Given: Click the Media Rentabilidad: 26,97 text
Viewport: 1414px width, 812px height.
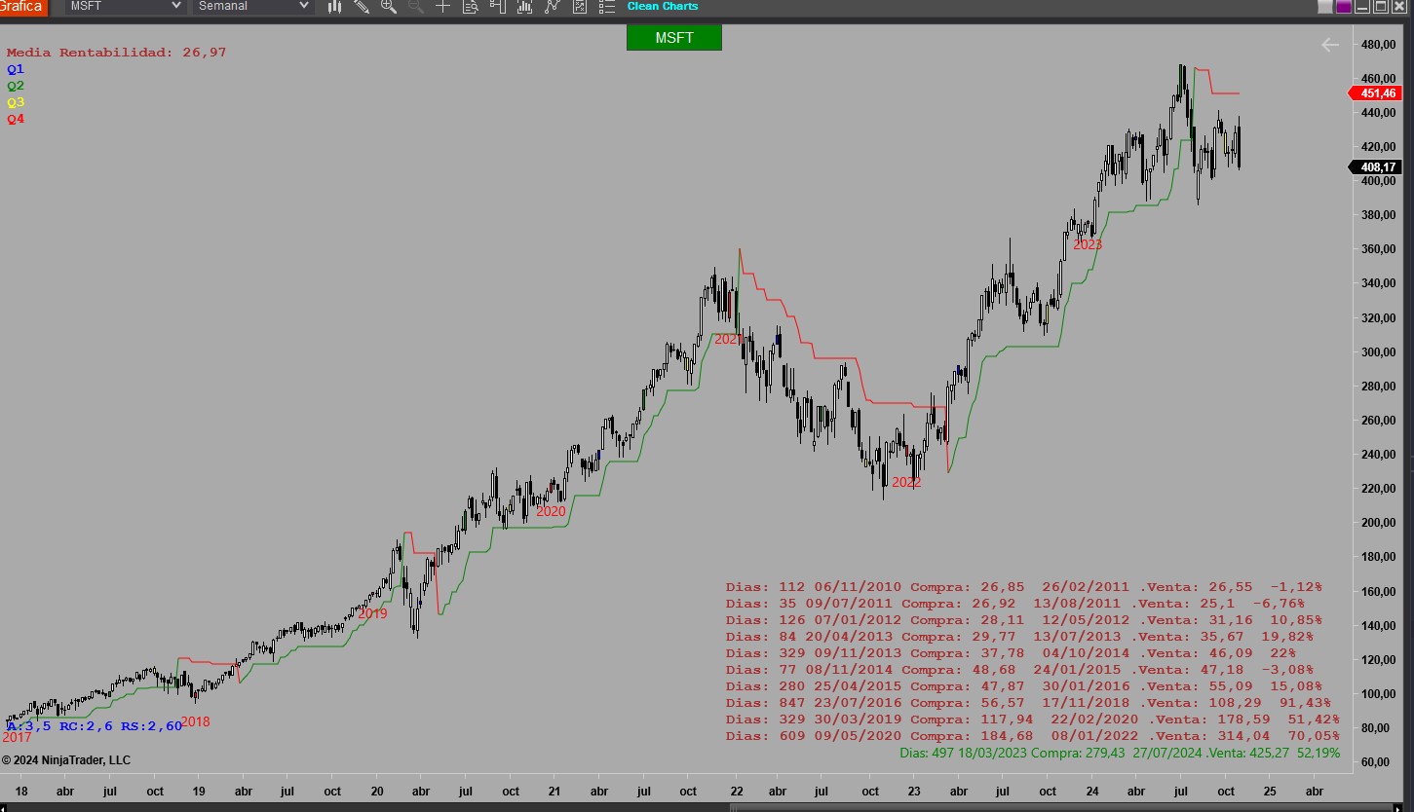Looking at the screenshot, I should pos(116,53).
